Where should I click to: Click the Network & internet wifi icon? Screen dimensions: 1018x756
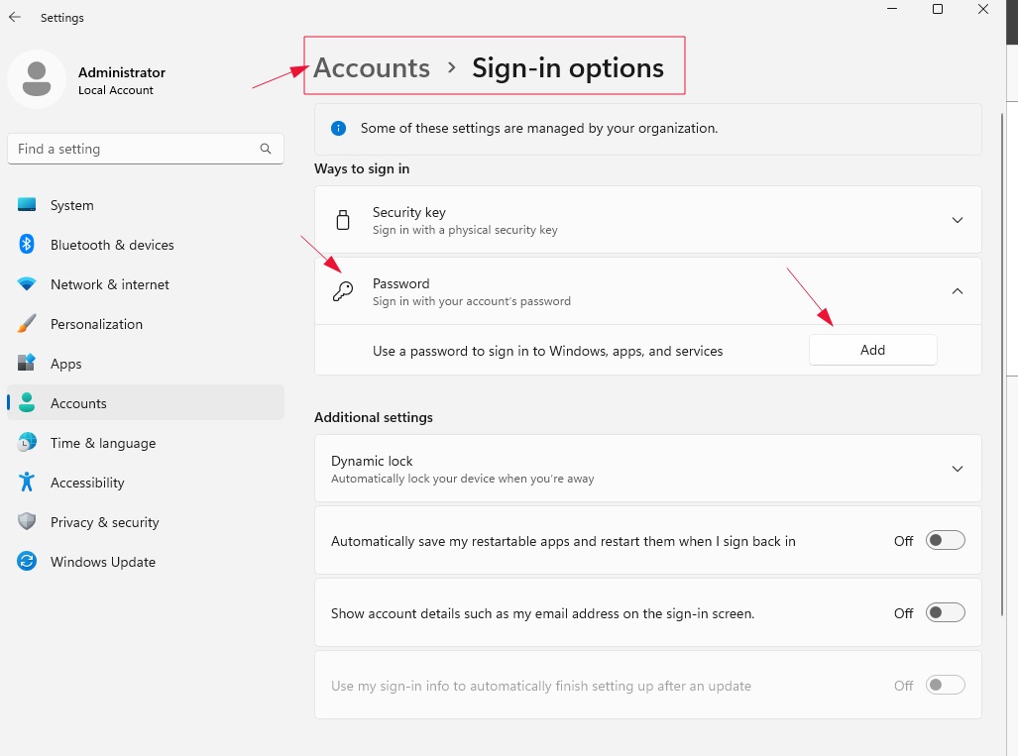point(28,284)
